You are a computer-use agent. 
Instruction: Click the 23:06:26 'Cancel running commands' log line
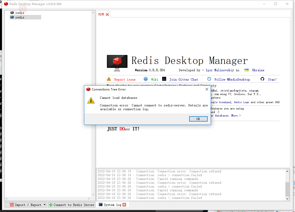[x=148, y=179]
